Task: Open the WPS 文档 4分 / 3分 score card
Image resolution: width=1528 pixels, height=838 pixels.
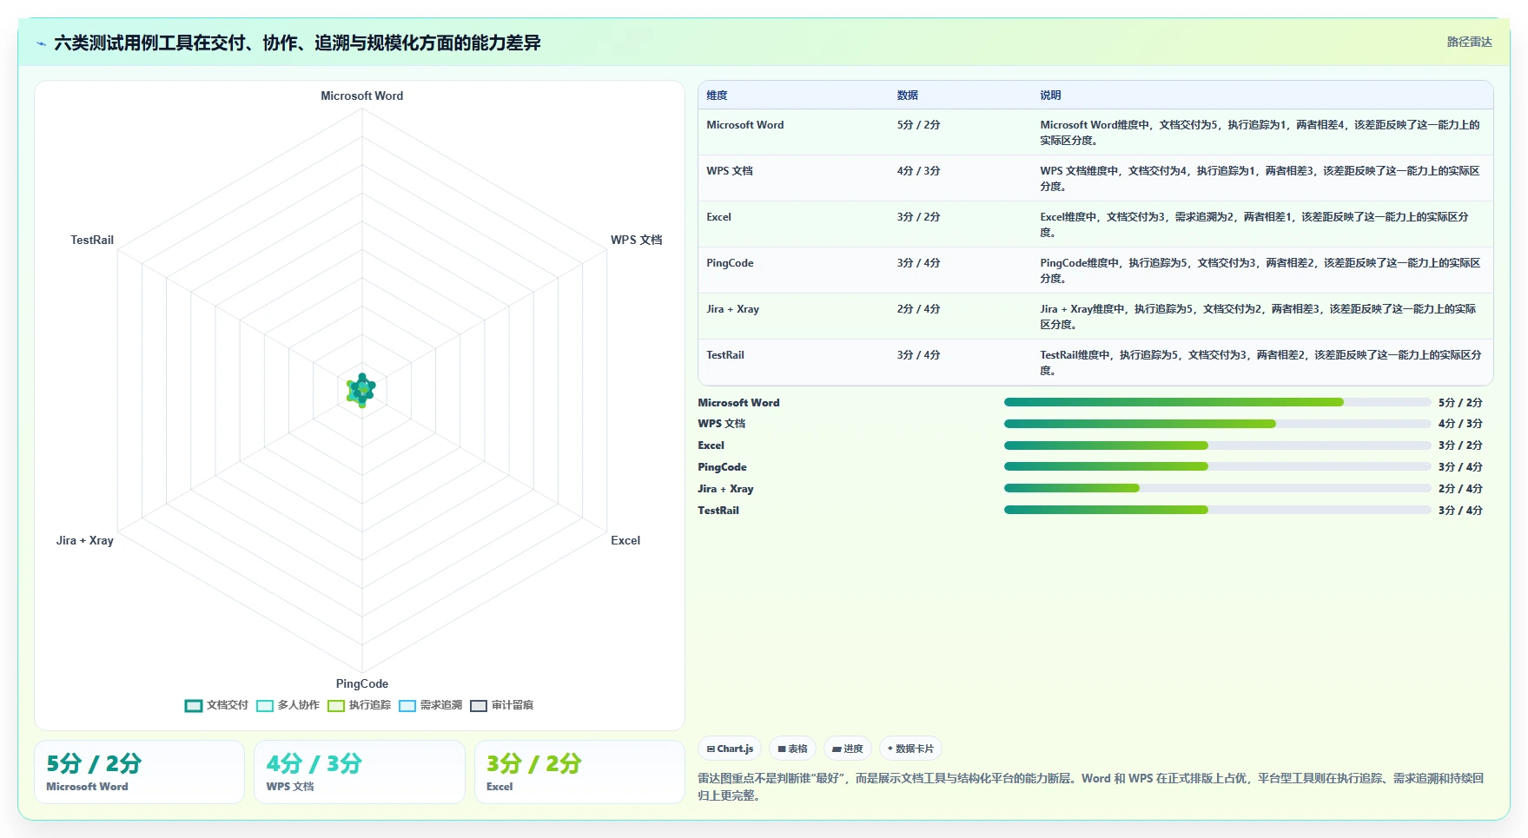Action: pyautogui.click(x=360, y=772)
